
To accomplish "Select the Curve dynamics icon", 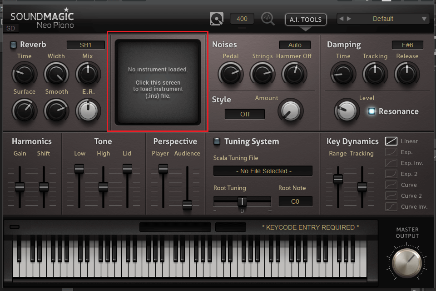I will tap(391, 185).
